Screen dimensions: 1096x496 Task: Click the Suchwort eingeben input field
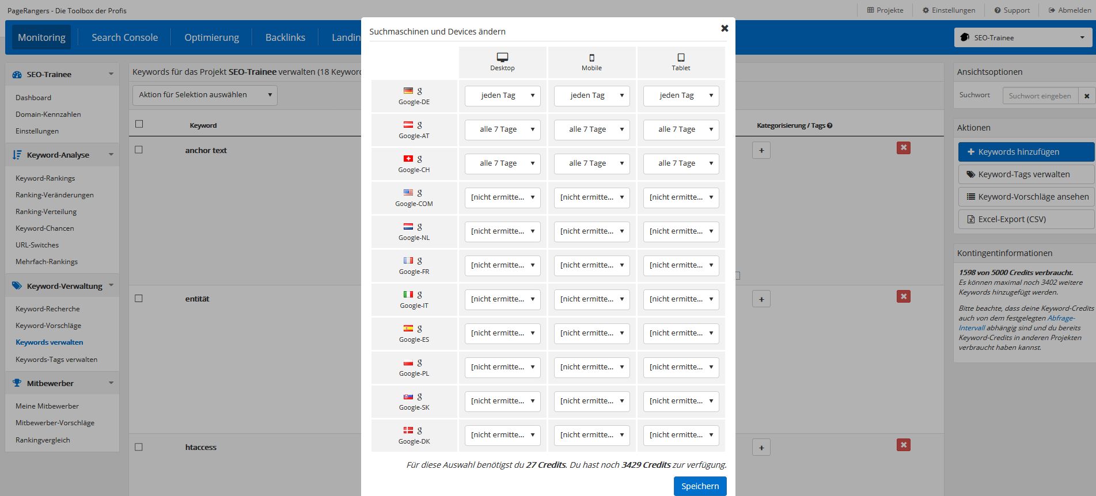[1041, 96]
